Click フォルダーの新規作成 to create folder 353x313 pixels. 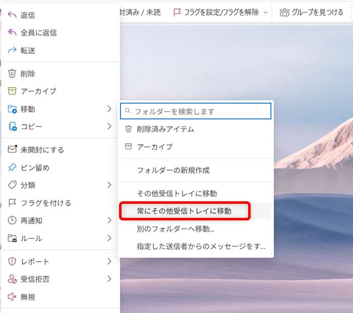[173, 170]
